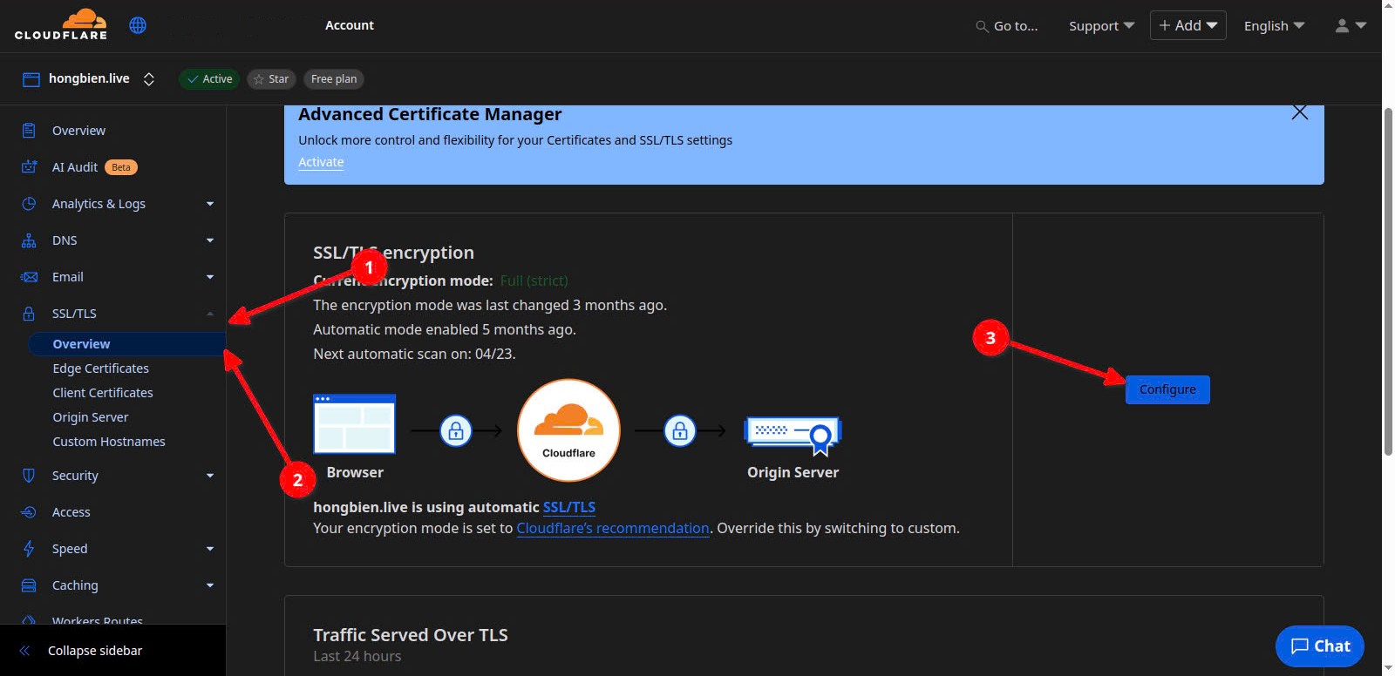The height and width of the screenshot is (676, 1395).
Task: Open Custom Hostnames submenu item
Action: (109, 442)
